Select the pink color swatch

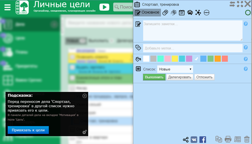coord(168,59)
